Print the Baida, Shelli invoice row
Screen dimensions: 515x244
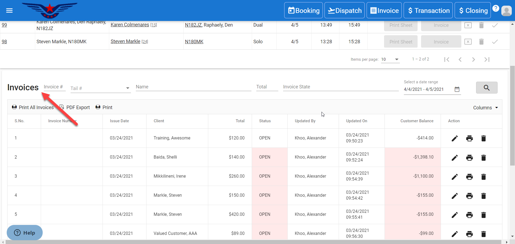point(469,157)
